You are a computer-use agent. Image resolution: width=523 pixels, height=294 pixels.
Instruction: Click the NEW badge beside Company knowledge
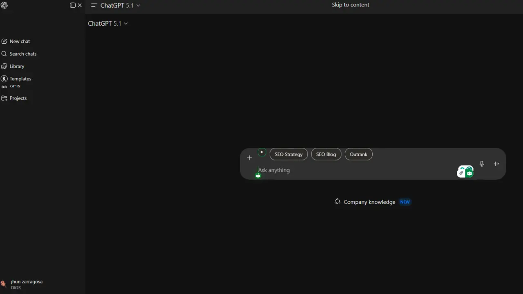click(x=405, y=202)
